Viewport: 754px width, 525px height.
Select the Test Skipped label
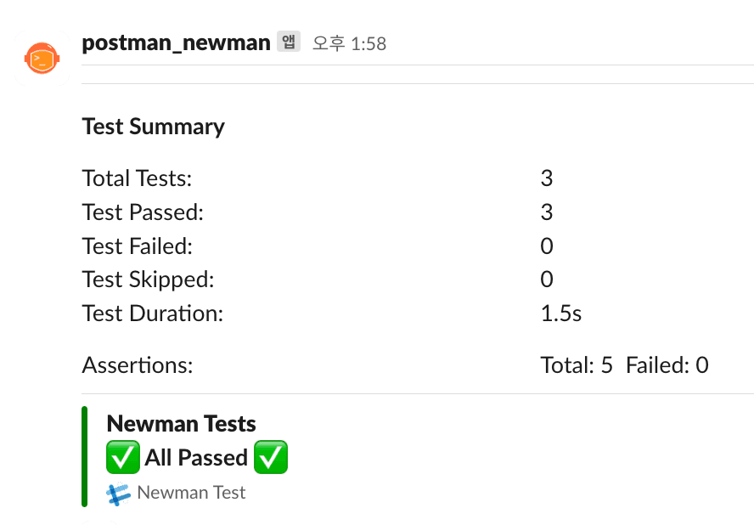tap(148, 280)
